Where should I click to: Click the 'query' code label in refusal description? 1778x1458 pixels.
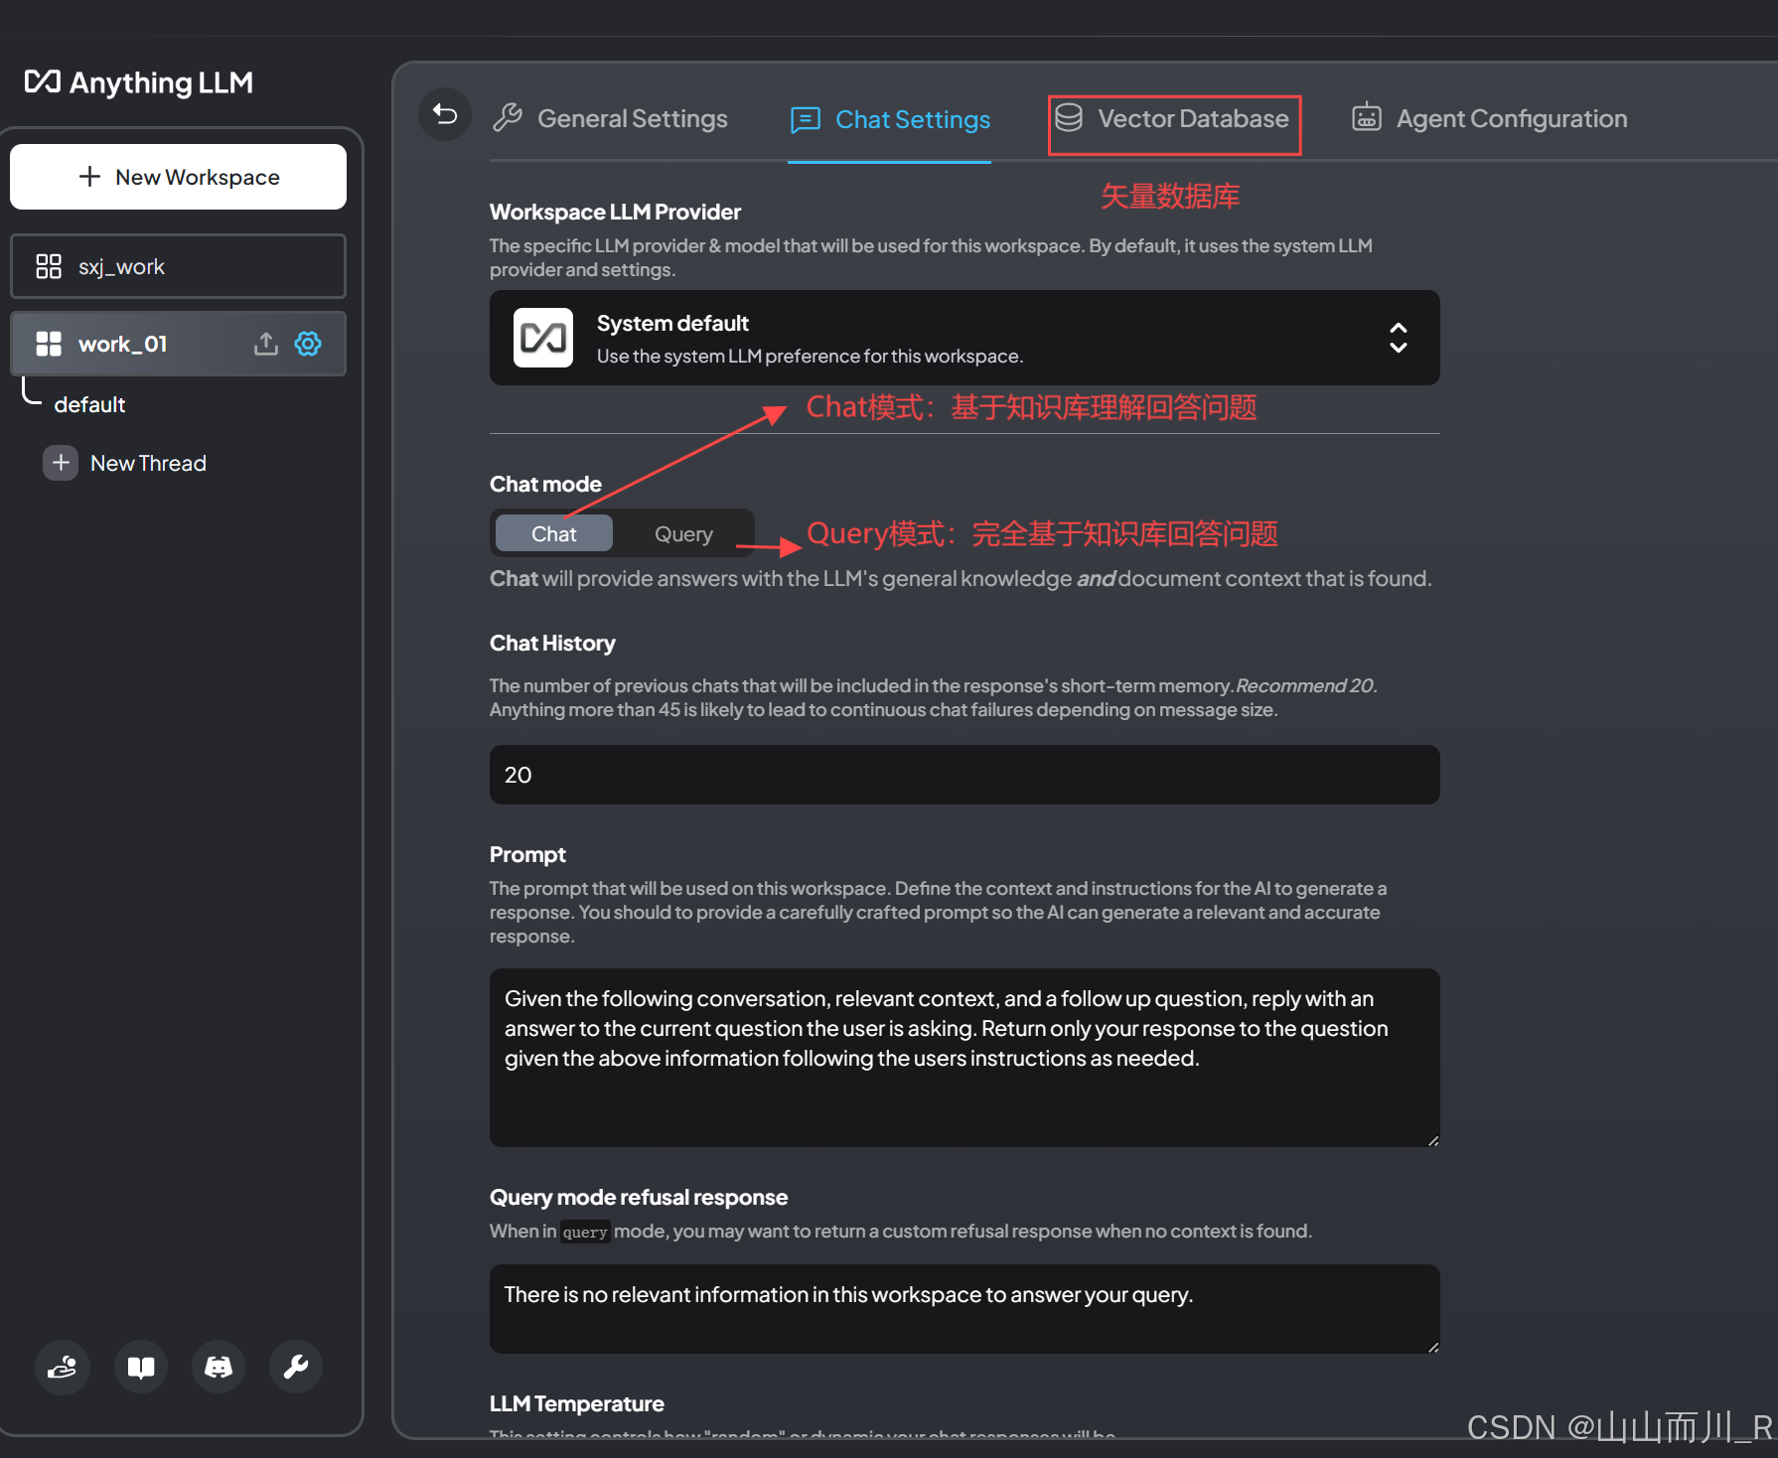point(585,1232)
